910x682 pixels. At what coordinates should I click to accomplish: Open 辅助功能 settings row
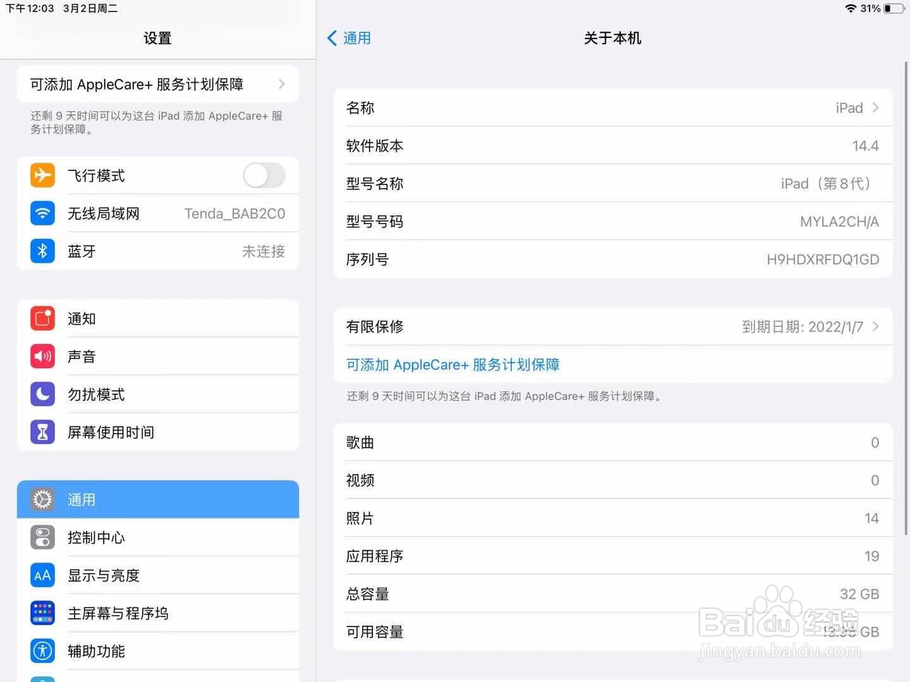[x=158, y=651]
